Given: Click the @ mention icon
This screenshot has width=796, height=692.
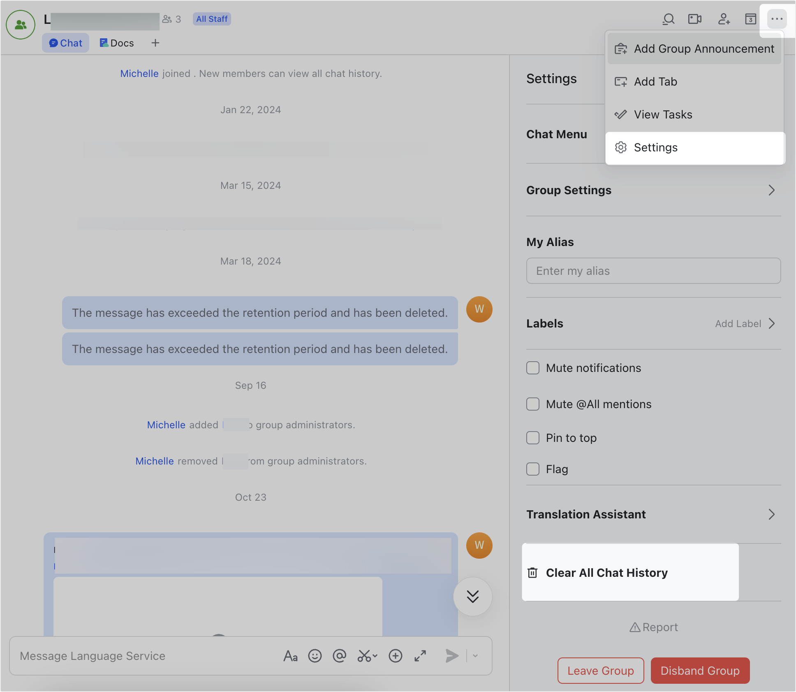Looking at the screenshot, I should 340,656.
